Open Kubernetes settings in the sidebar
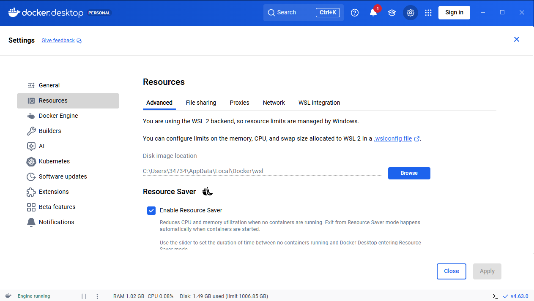Image resolution: width=534 pixels, height=301 pixels. pyautogui.click(x=54, y=161)
